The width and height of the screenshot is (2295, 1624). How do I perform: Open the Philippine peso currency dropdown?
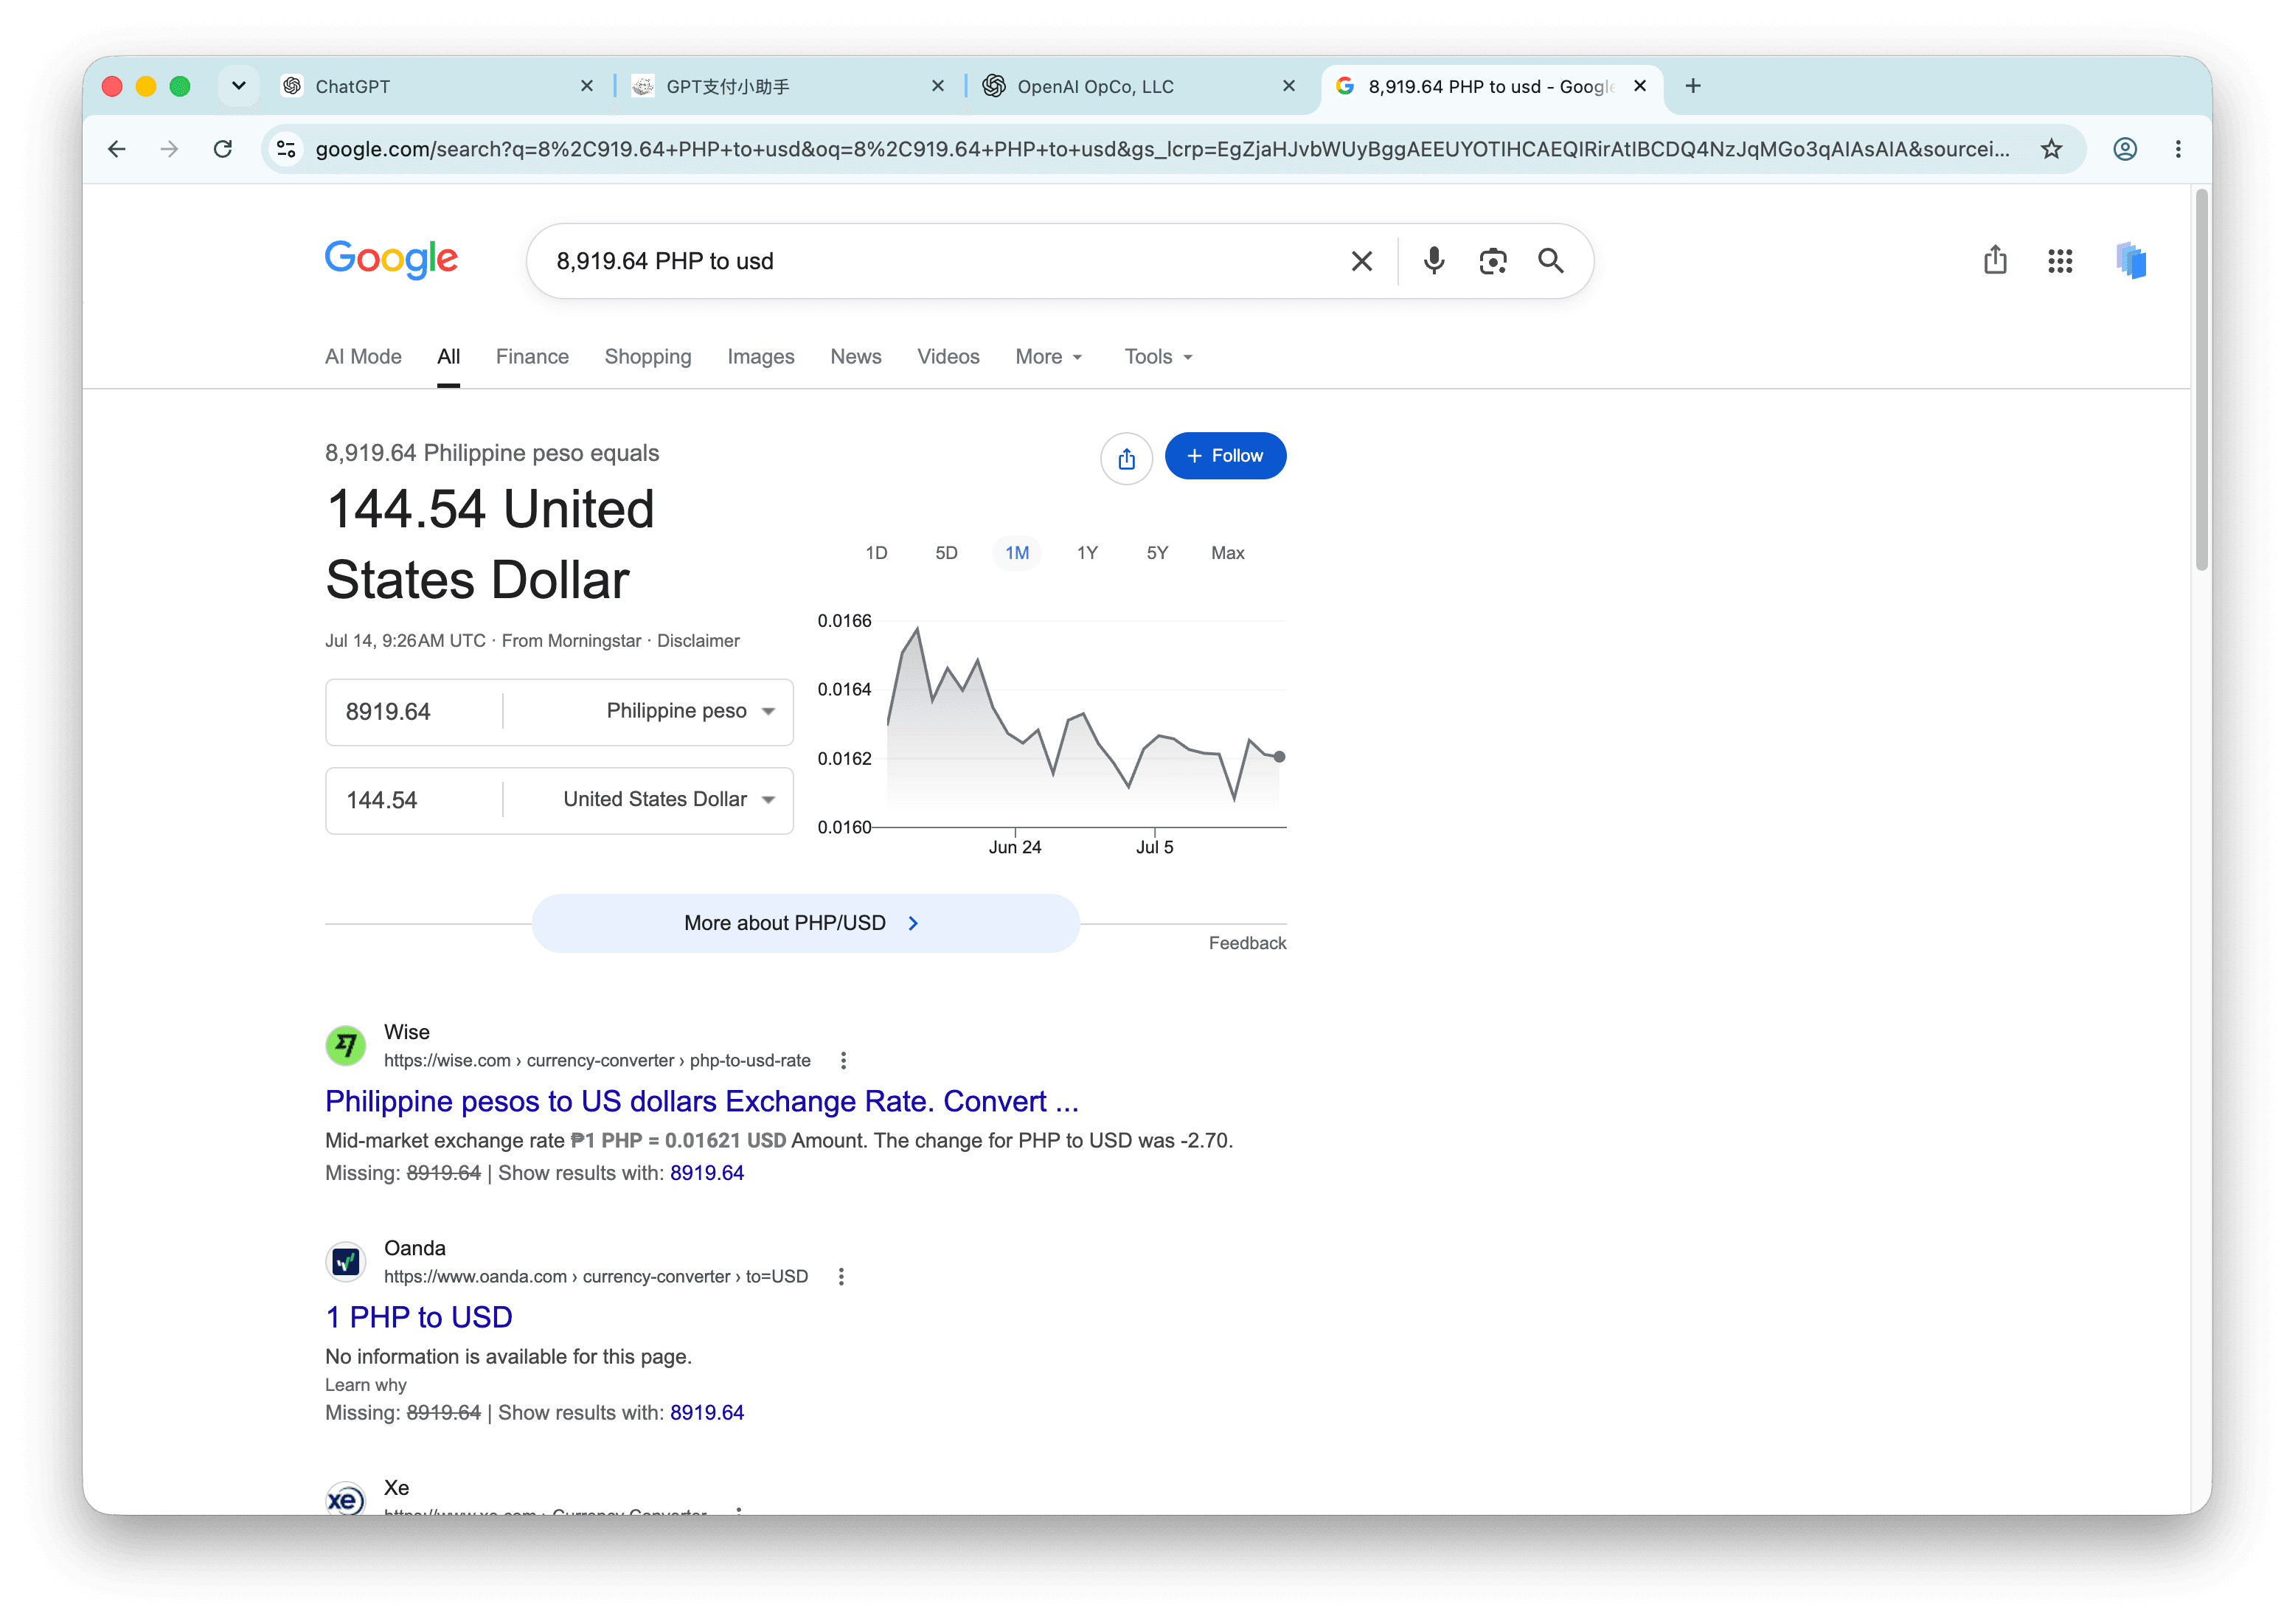point(690,711)
